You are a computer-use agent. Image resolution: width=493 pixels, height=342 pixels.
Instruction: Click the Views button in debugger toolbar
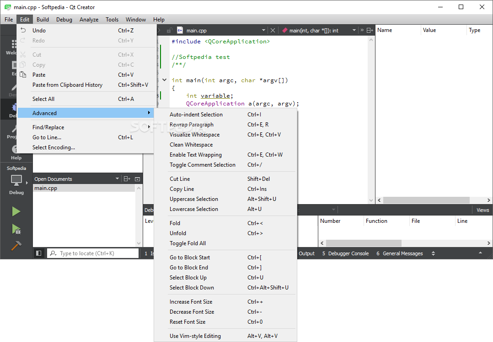click(x=482, y=210)
